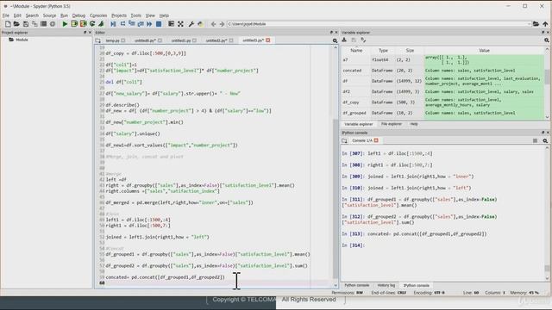
Task: Re-run last script icon
Action: [92, 24]
